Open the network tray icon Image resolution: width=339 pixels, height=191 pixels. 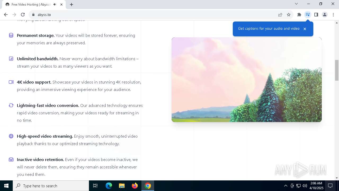pos(298,186)
